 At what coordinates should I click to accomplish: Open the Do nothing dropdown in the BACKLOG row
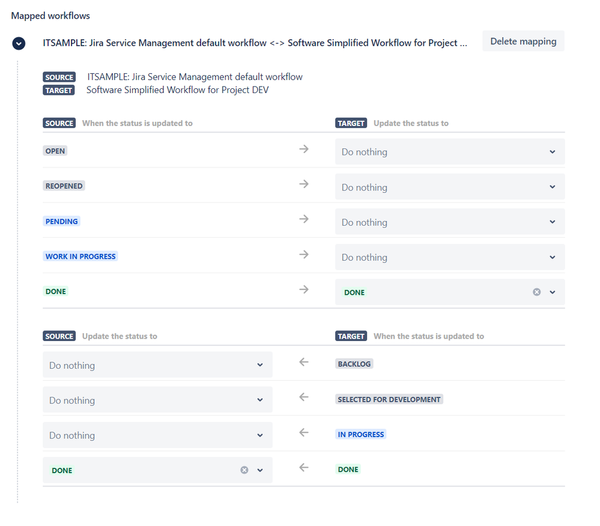point(157,364)
